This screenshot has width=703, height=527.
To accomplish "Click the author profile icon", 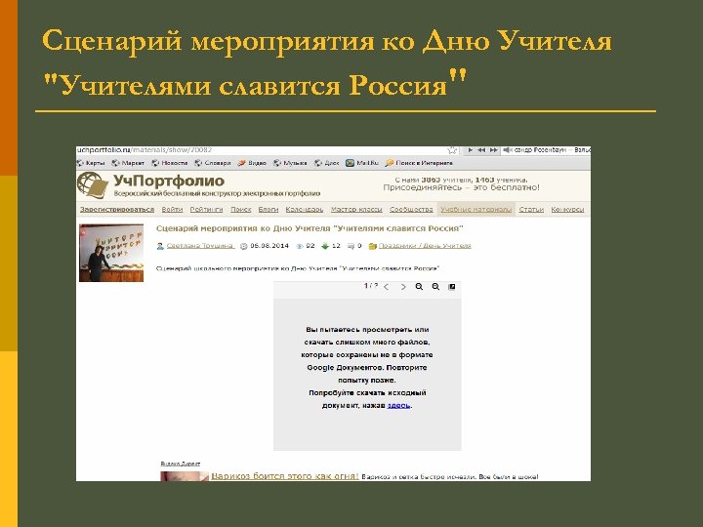I will tap(160, 246).
